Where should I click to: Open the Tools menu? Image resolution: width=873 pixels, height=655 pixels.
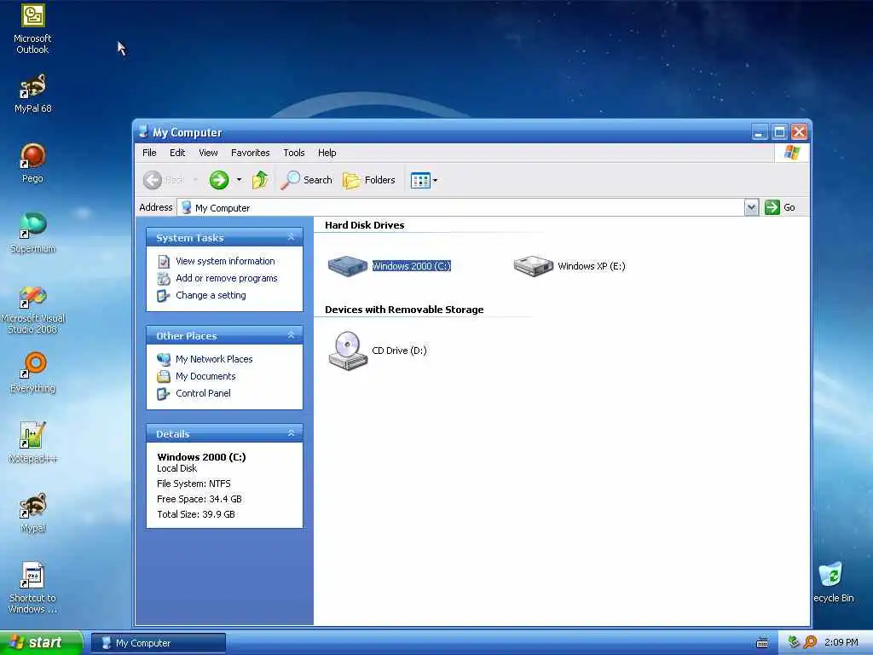294,153
